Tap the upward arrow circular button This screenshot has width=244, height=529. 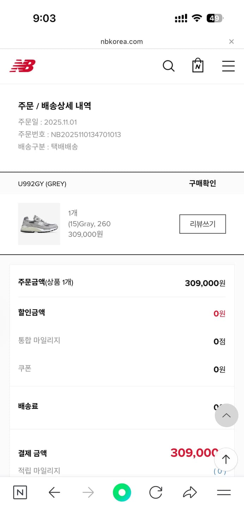click(226, 459)
